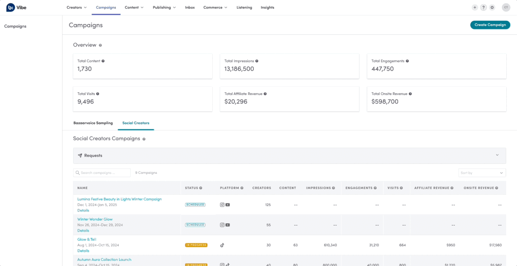Switch to the Bazaarvoice Sampling tab
Viewport: 517px width, 266px height.
click(x=93, y=123)
